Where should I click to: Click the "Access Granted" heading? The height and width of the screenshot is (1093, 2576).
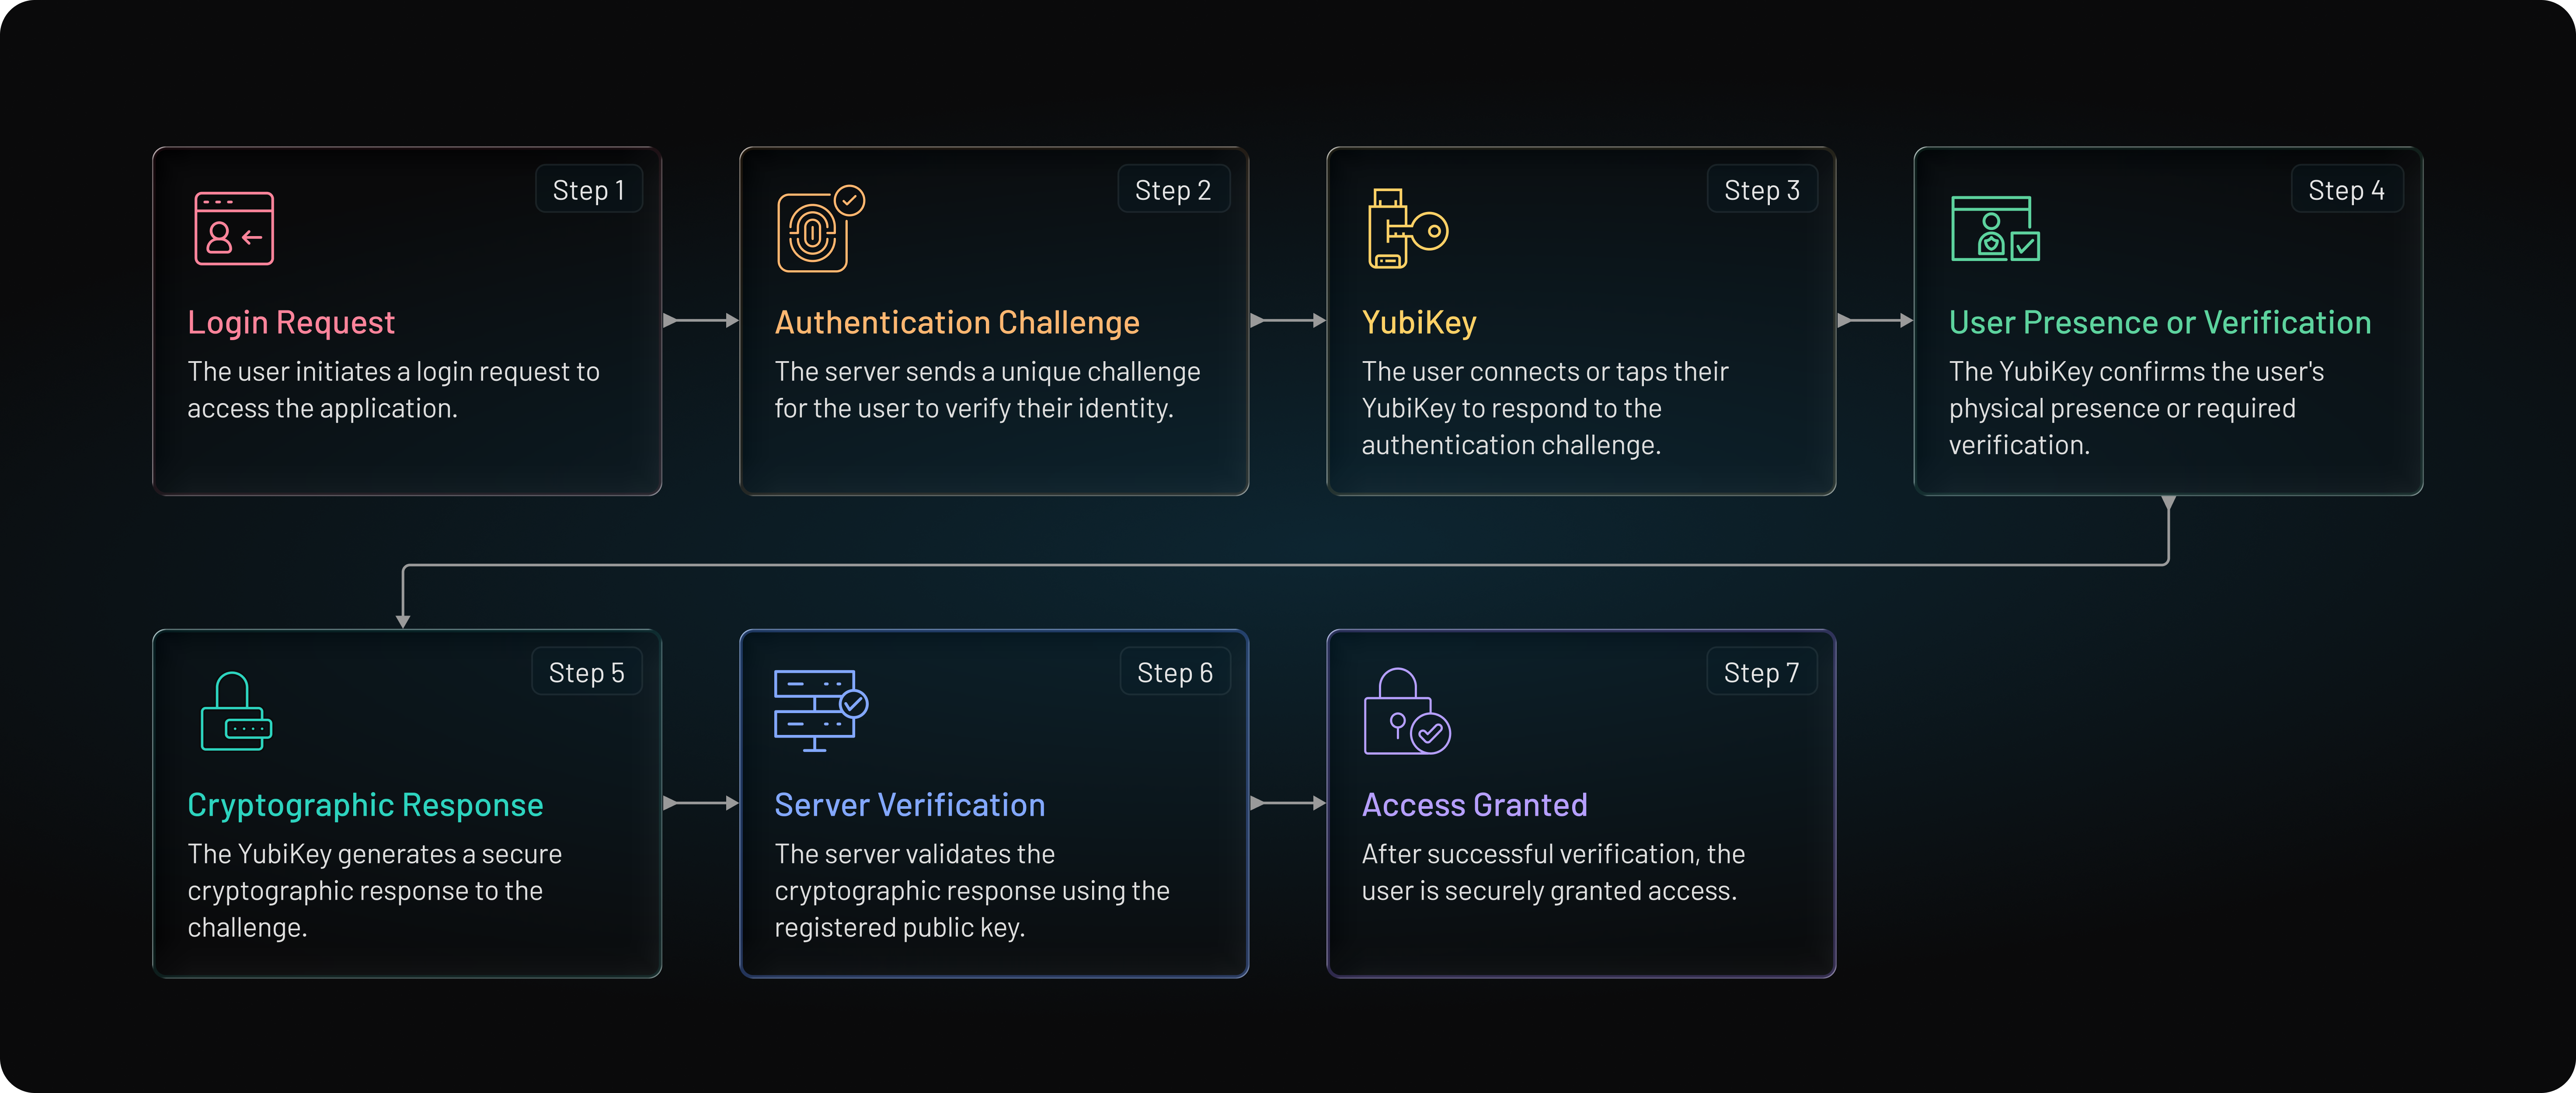1475,805
